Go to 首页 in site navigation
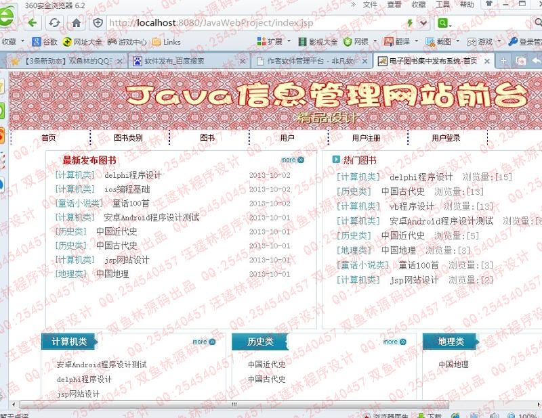 (48, 138)
